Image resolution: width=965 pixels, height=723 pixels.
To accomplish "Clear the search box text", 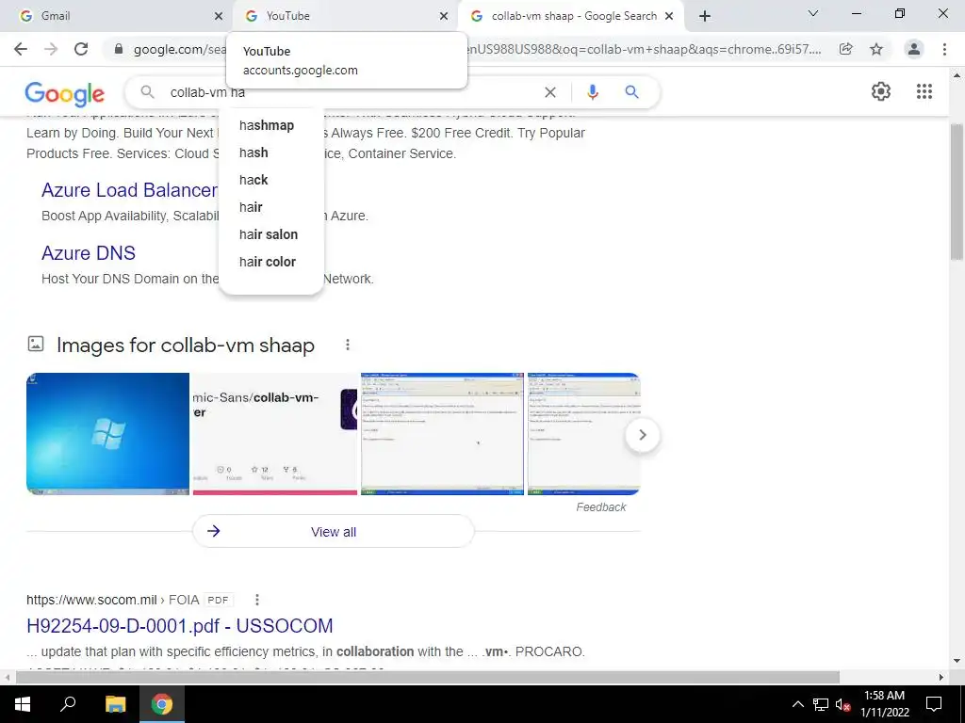I will 550,92.
